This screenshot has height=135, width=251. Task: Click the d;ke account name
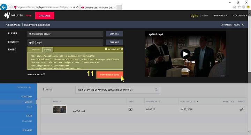(194, 16)
